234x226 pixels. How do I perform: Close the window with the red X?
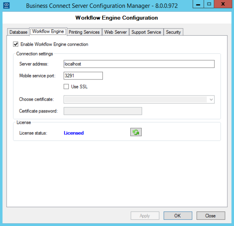tap(223, 4)
